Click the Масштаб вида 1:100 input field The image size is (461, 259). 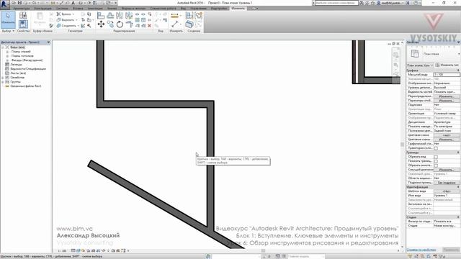[447, 75]
